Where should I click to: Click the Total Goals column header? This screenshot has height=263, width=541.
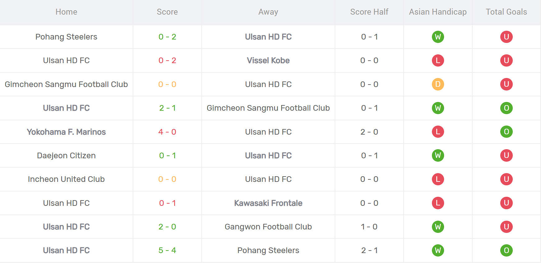(x=506, y=12)
